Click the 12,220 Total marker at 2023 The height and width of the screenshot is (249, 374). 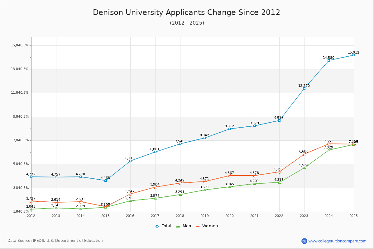click(304, 88)
